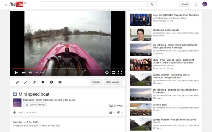Viewport: 212px width, 132px height.
Task: Open dry lightning original 355MB title
Action: tap(175, 91)
